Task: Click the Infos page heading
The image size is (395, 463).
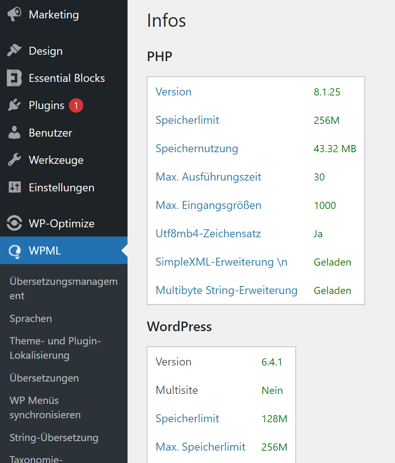Action: click(167, 20)
